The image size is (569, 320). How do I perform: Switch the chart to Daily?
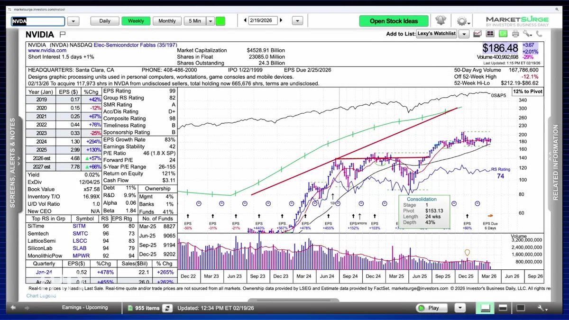coord(105,21)
